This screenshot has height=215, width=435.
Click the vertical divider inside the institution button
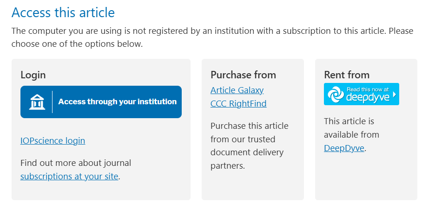pyautogui.click(x=52, y=102)
